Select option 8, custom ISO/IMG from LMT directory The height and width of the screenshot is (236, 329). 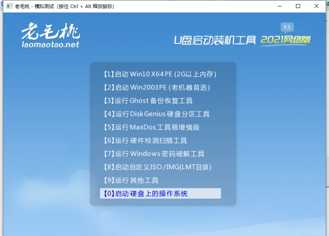pyautogui.click(x=157, y=167)
